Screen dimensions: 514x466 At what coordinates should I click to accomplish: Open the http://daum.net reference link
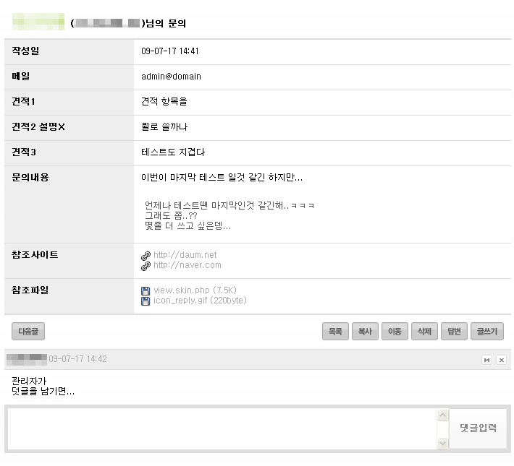tap(185, 255)
